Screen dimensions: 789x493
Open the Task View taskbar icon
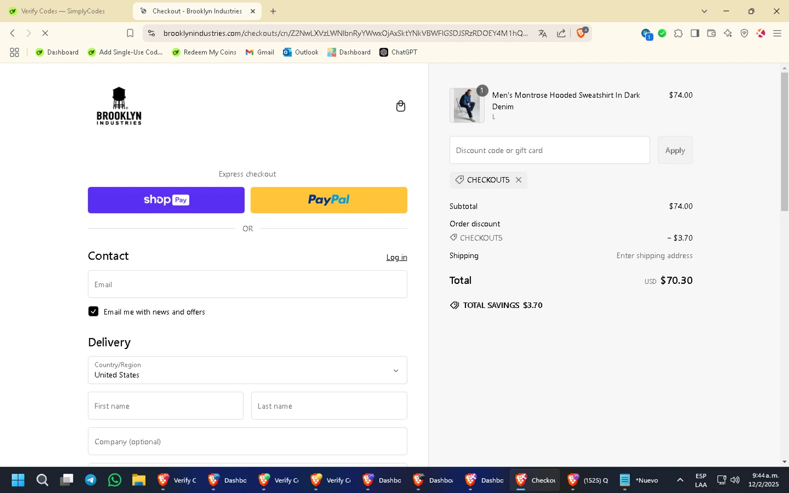coord(66,480)
